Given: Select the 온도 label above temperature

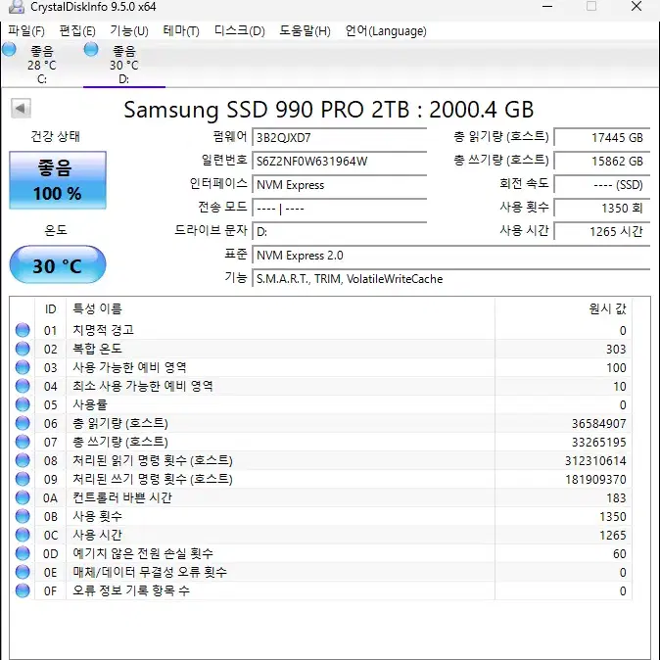Looking at the screenshot, I should [x=56, y=230].
